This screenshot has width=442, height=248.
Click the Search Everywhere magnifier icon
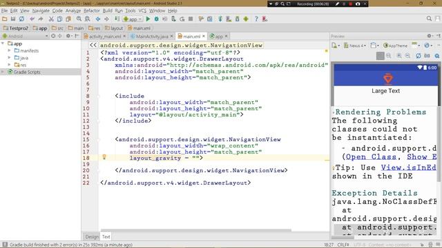click(429, 19)
